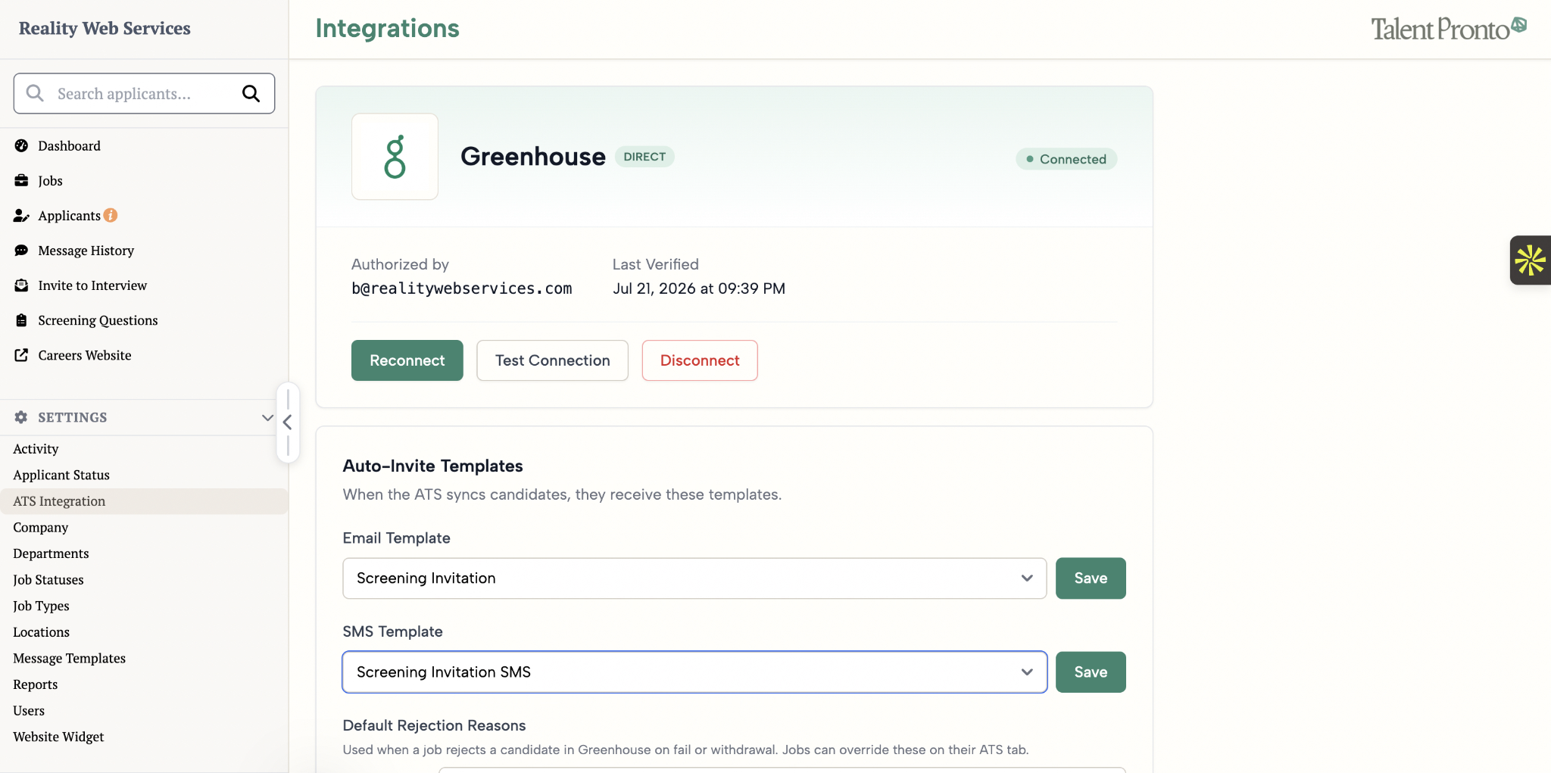Click the Reality Web Services company name
The width and height of the screenshot is (1551, 773).
(105, 28)
